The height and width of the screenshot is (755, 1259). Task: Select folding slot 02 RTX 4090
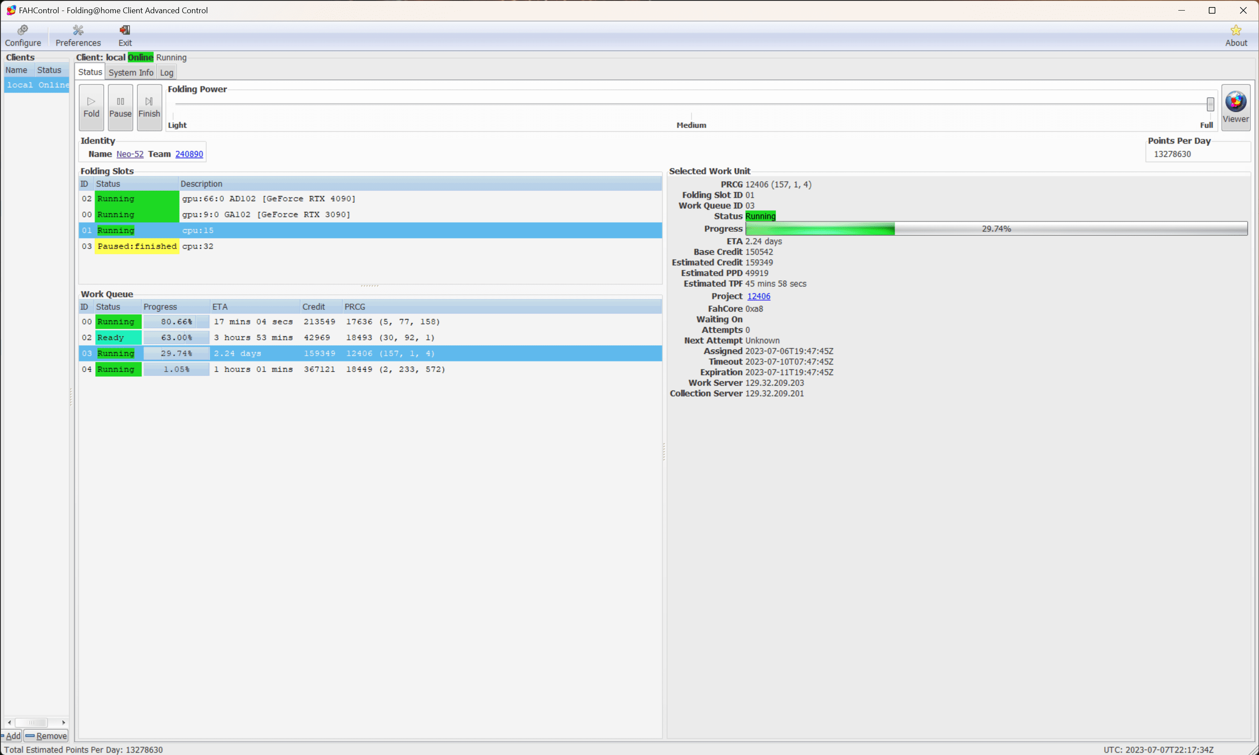tap(370, 198)
